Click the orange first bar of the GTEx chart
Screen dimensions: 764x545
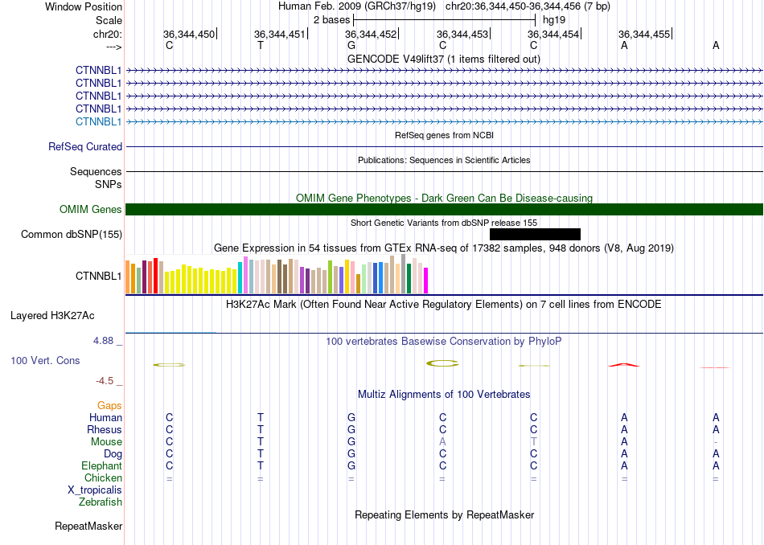[128, 277]
